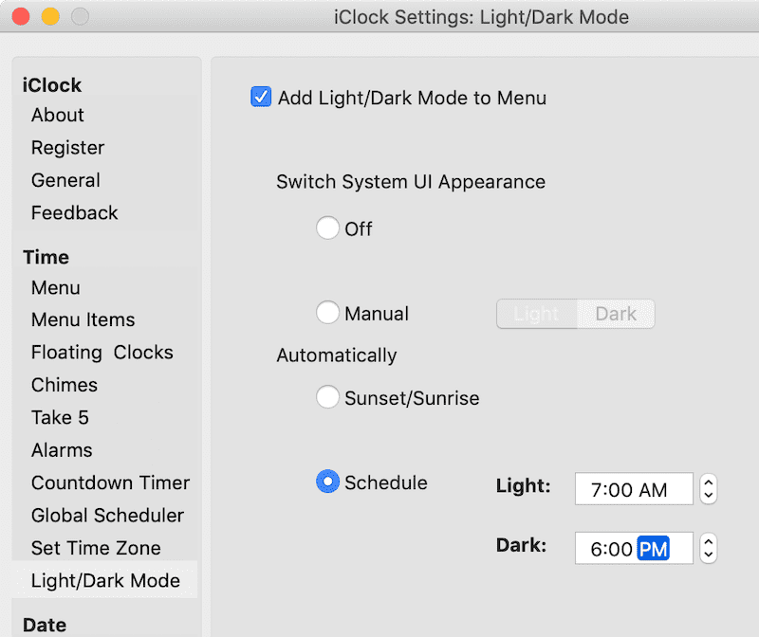Select the Off radio button
This screenshot has width=759, height=637.
[x=327, y=227]
